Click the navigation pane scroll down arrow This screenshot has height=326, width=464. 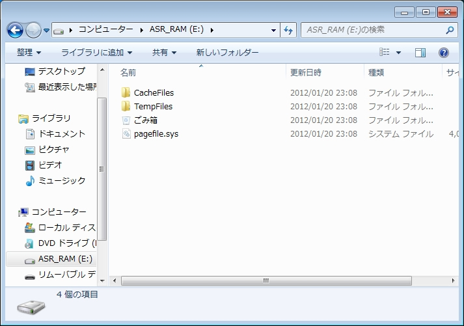click(x=102, y=280)
